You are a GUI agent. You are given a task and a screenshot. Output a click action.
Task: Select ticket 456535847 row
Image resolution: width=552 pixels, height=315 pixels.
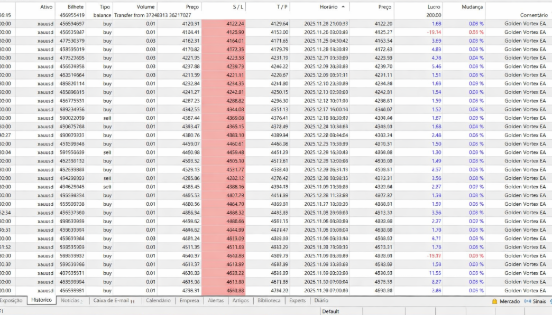tap(276, 32)
